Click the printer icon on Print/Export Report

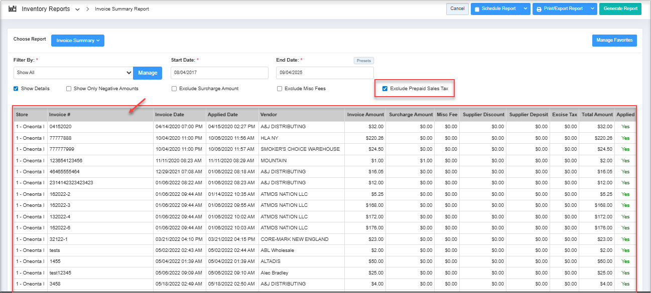[x=539, y=9]
